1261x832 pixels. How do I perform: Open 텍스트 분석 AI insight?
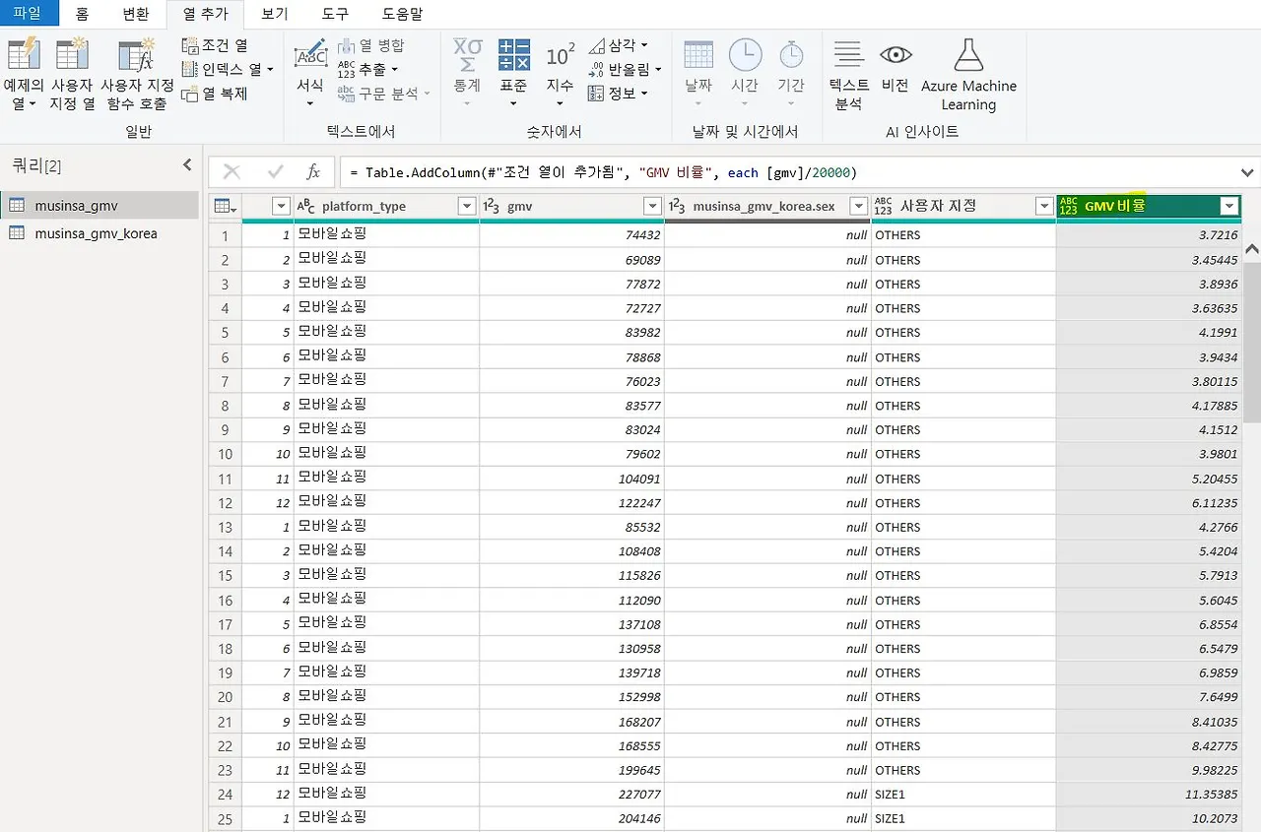848,75
